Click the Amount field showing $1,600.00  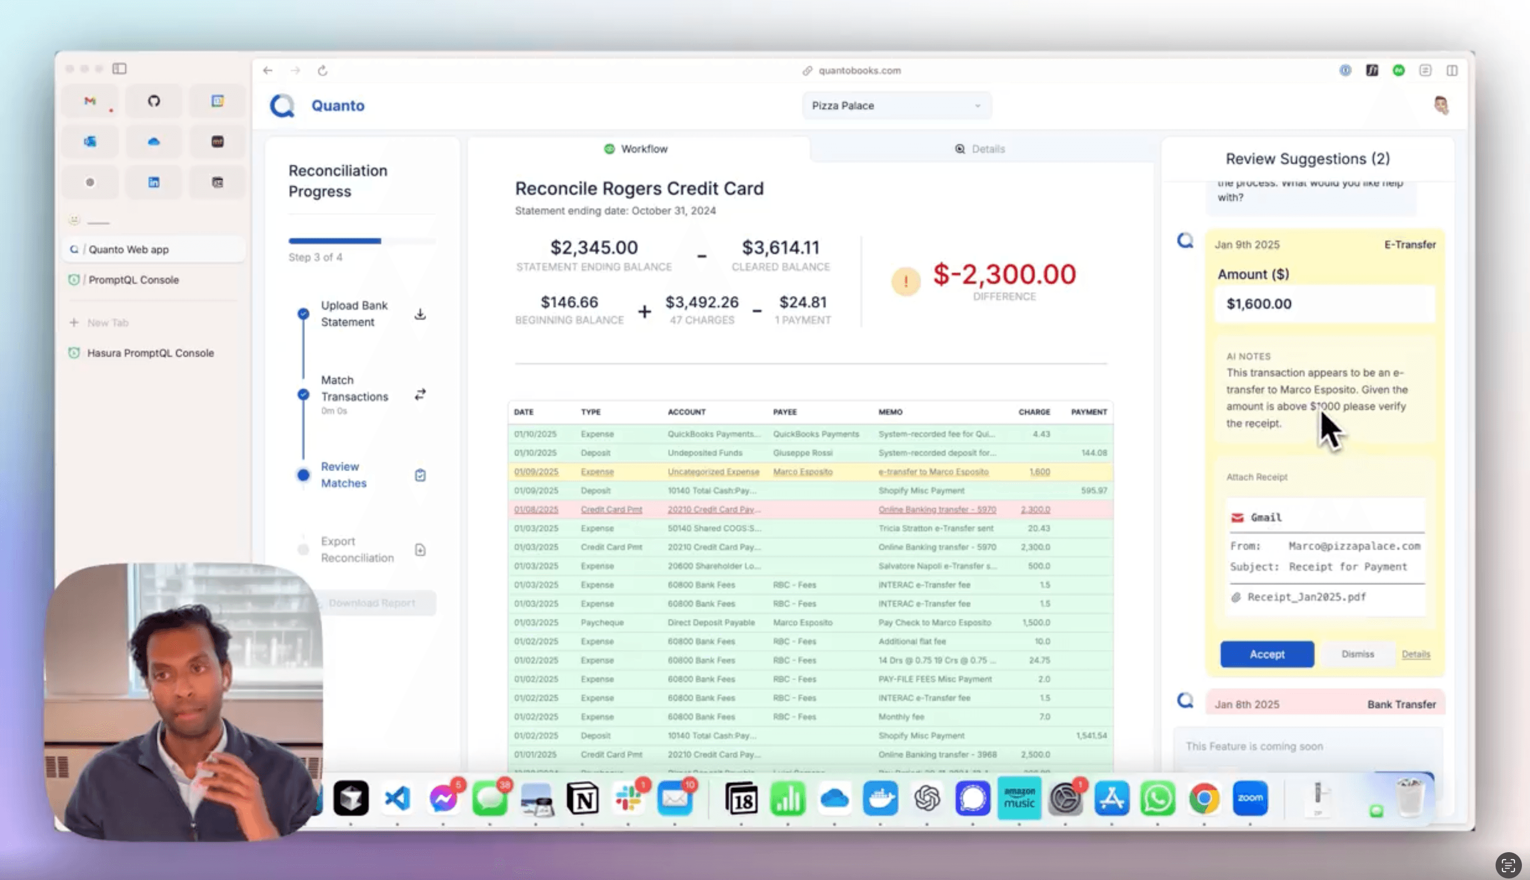coord(1325,304)
